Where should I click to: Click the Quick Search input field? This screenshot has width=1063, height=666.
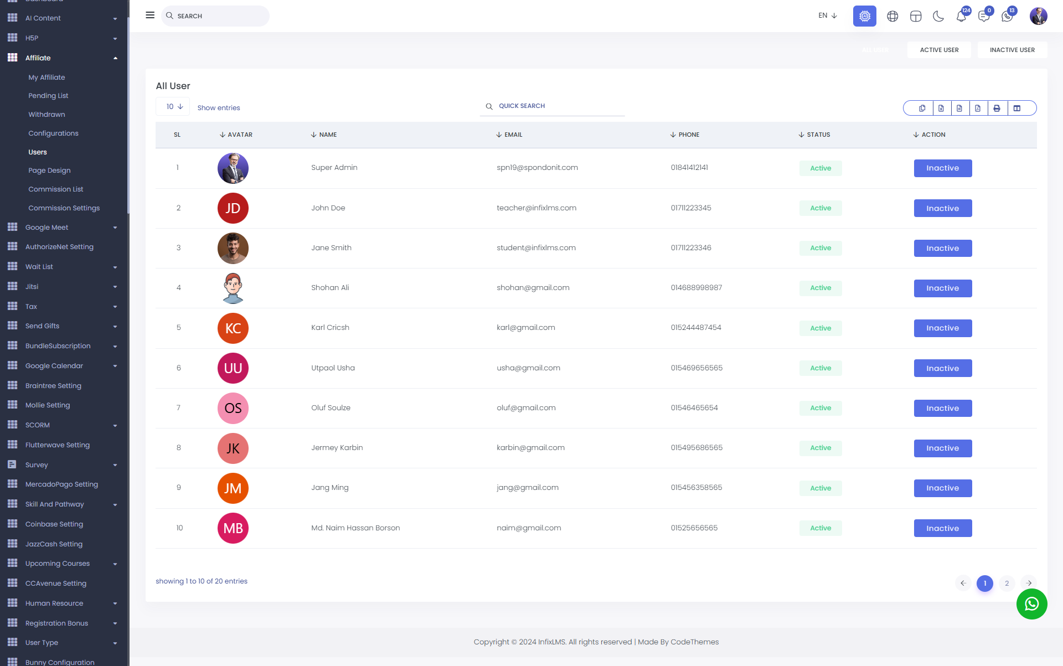(552, 106)
